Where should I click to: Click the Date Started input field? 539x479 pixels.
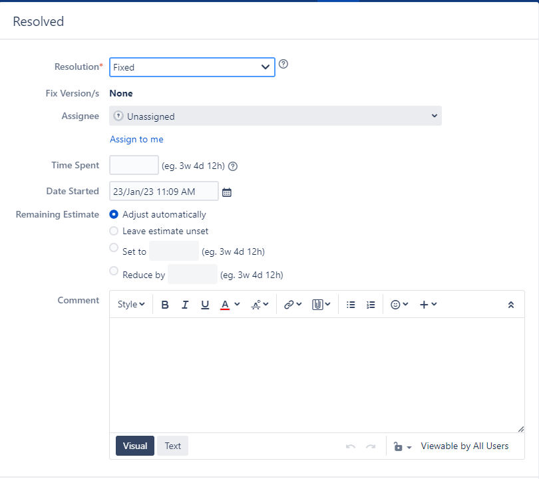pos(164,192)
